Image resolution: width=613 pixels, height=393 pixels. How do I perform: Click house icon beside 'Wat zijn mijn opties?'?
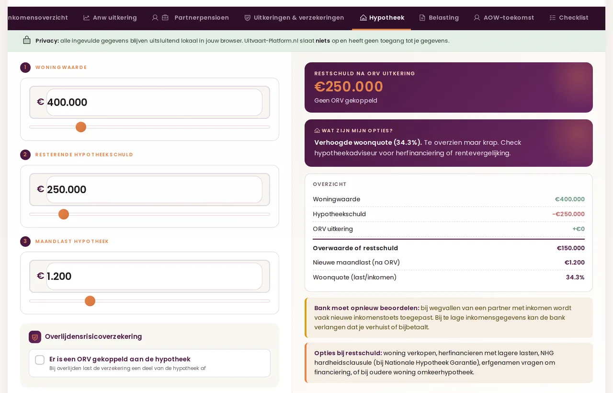click(317, 130)
